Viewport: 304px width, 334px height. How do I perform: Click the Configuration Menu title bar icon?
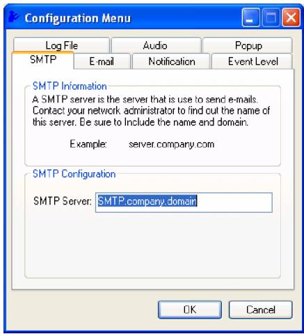coord(13,17)
